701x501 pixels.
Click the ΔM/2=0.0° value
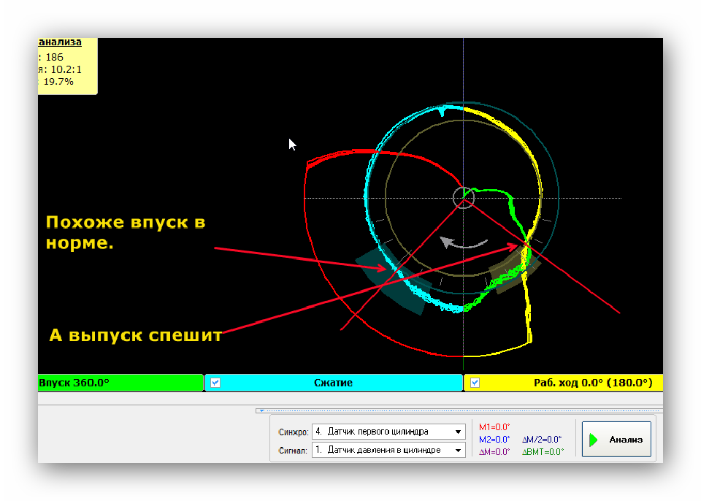(x=542, y=440)
